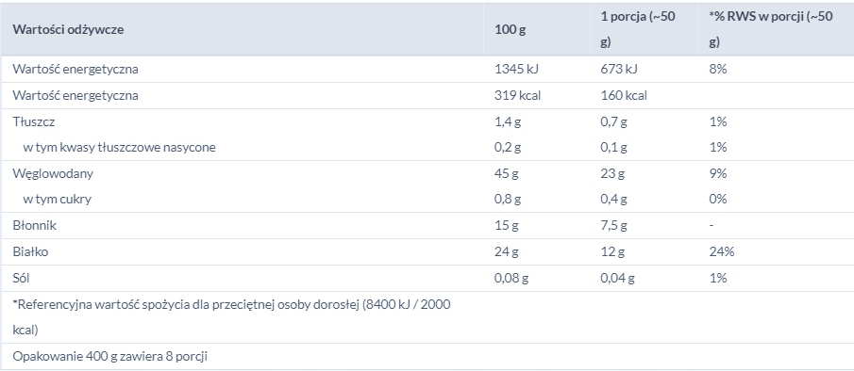
Task: Select the 'Sól' row label
Action: (x=22, y=278)
